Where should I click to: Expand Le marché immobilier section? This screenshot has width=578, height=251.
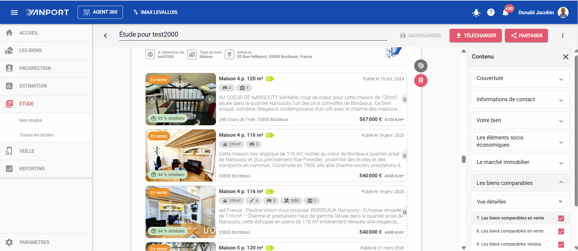[520, 162]
